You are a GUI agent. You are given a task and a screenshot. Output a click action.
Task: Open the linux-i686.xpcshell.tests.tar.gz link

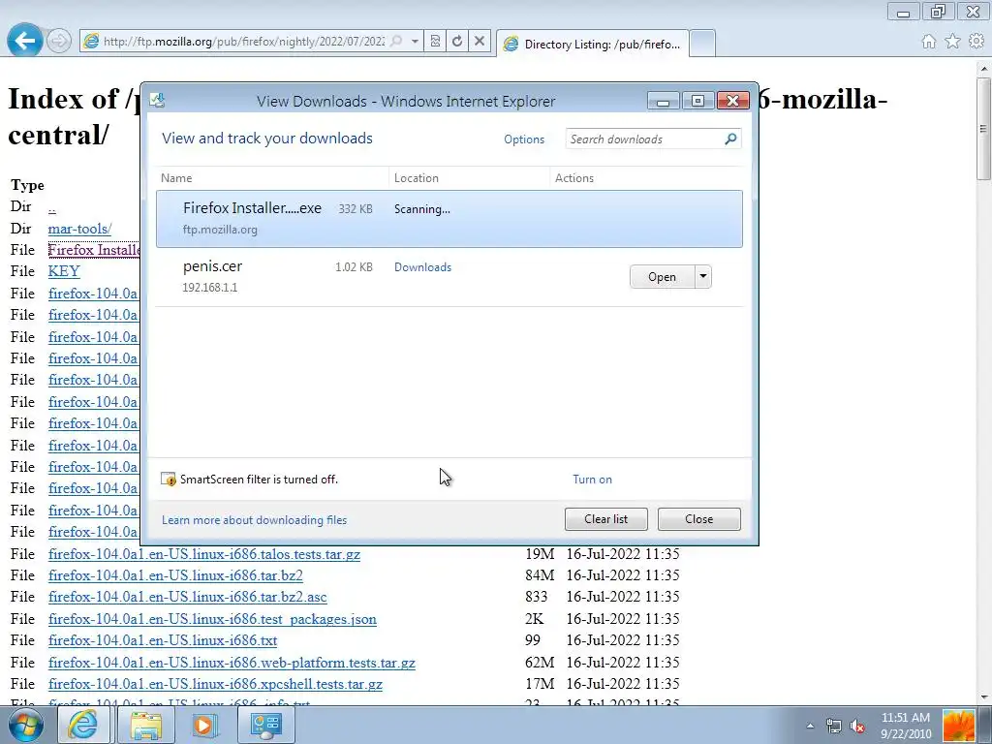(x=215, y=684)
